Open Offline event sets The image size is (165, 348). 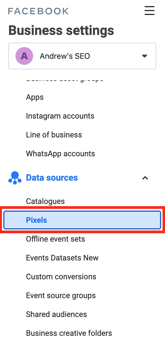coord(55,239)
